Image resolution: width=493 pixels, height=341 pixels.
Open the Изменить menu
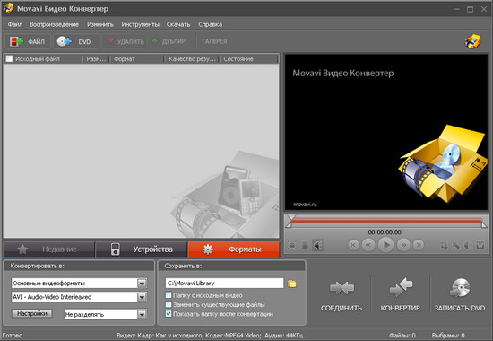tap(100, 24)
